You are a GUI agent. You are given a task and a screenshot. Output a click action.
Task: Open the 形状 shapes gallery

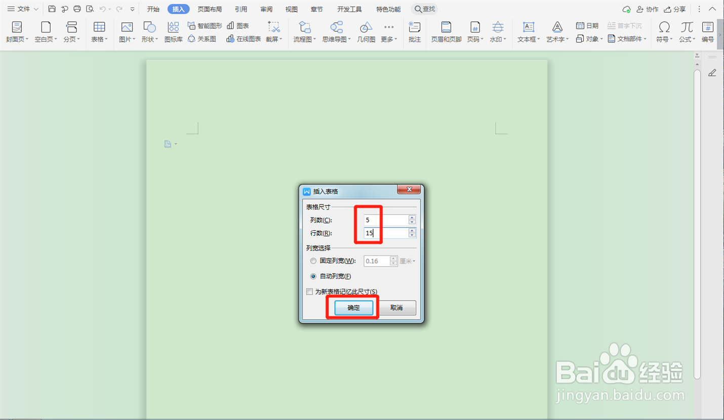(x=149, y=32)
